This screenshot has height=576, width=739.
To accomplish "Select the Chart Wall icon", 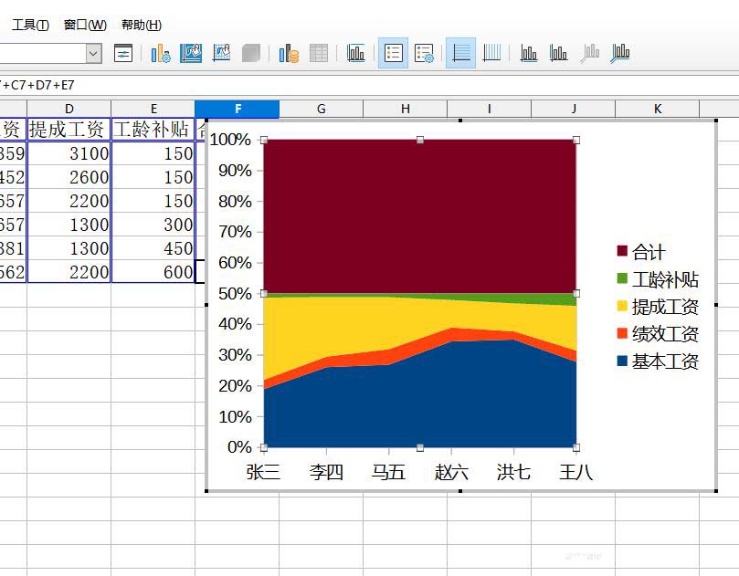I will pyautogui.click(x=221, y=53).
